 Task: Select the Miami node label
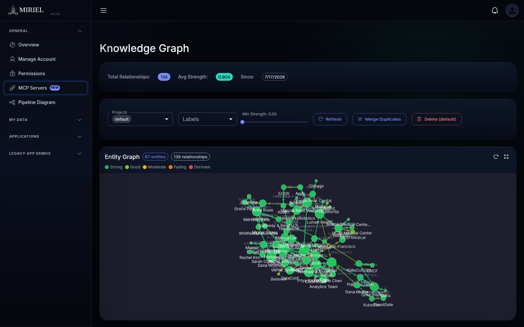[x=251, y=248]
